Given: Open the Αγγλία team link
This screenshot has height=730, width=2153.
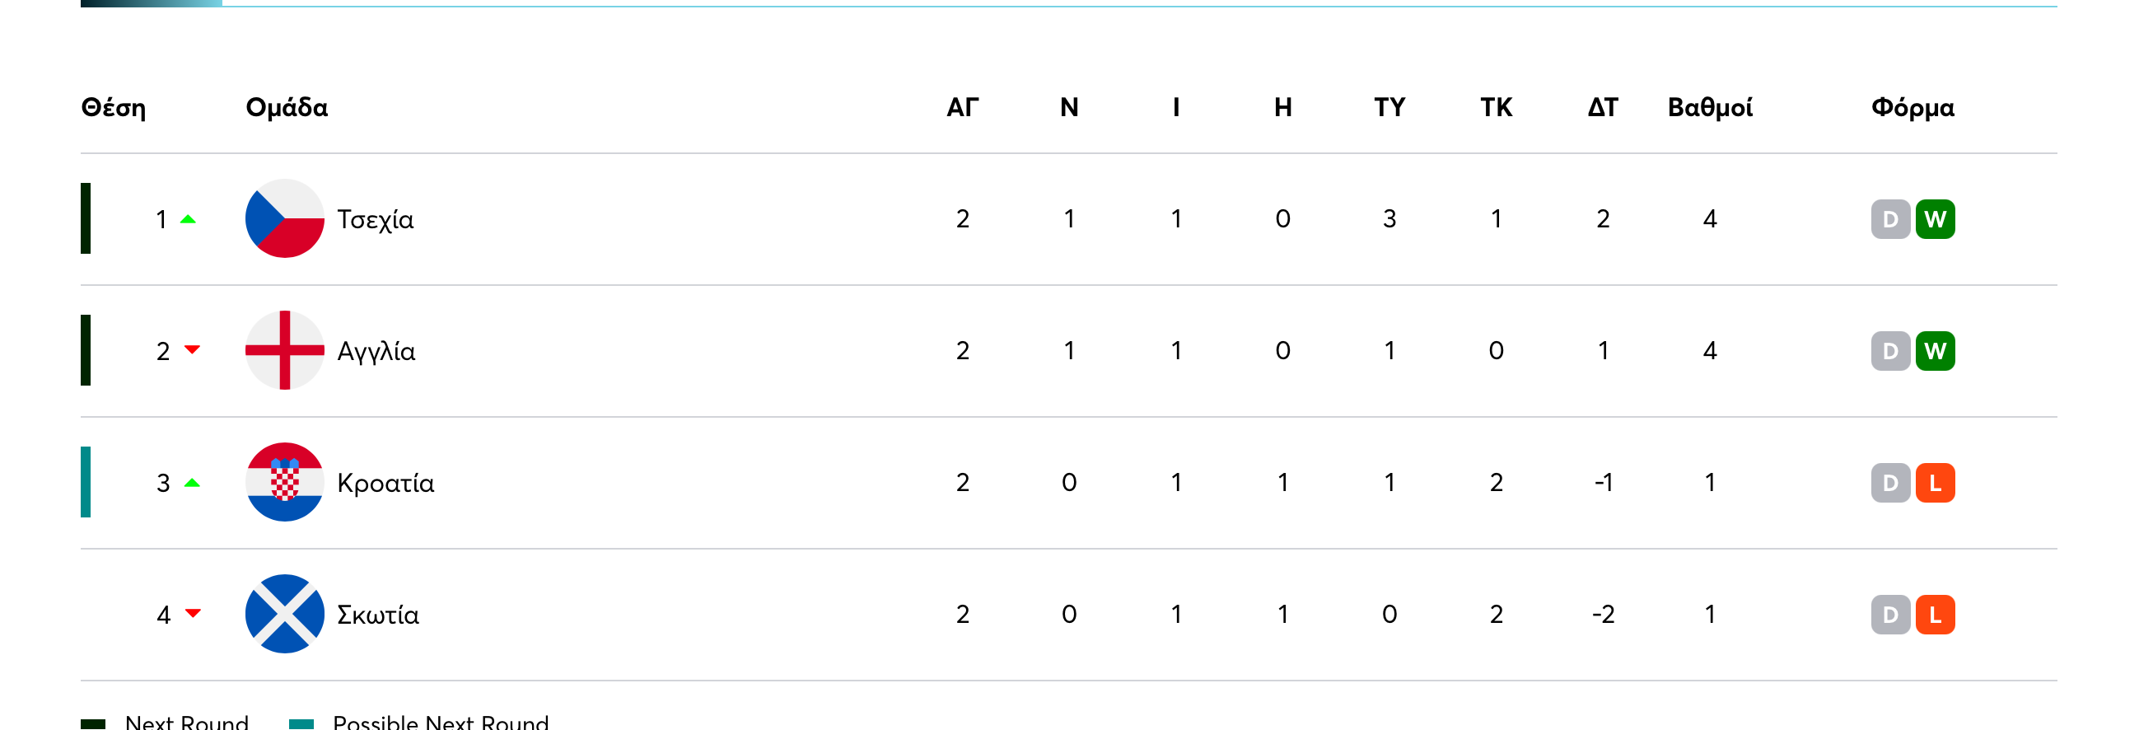Looking at the screenshot, I should pos(376,351).
